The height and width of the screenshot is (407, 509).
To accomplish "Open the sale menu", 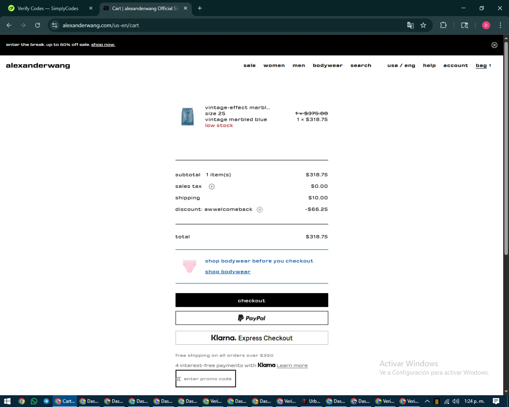I will 249,65.
